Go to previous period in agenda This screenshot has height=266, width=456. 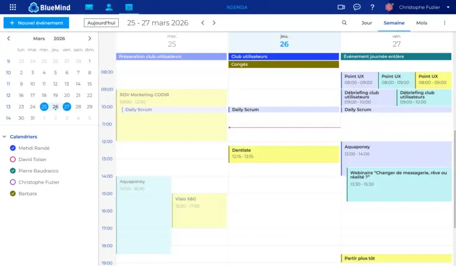coord(202,23)
